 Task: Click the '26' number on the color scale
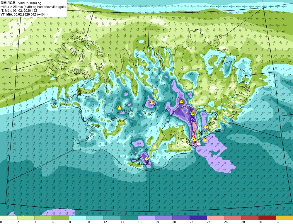tap(226, 222)
